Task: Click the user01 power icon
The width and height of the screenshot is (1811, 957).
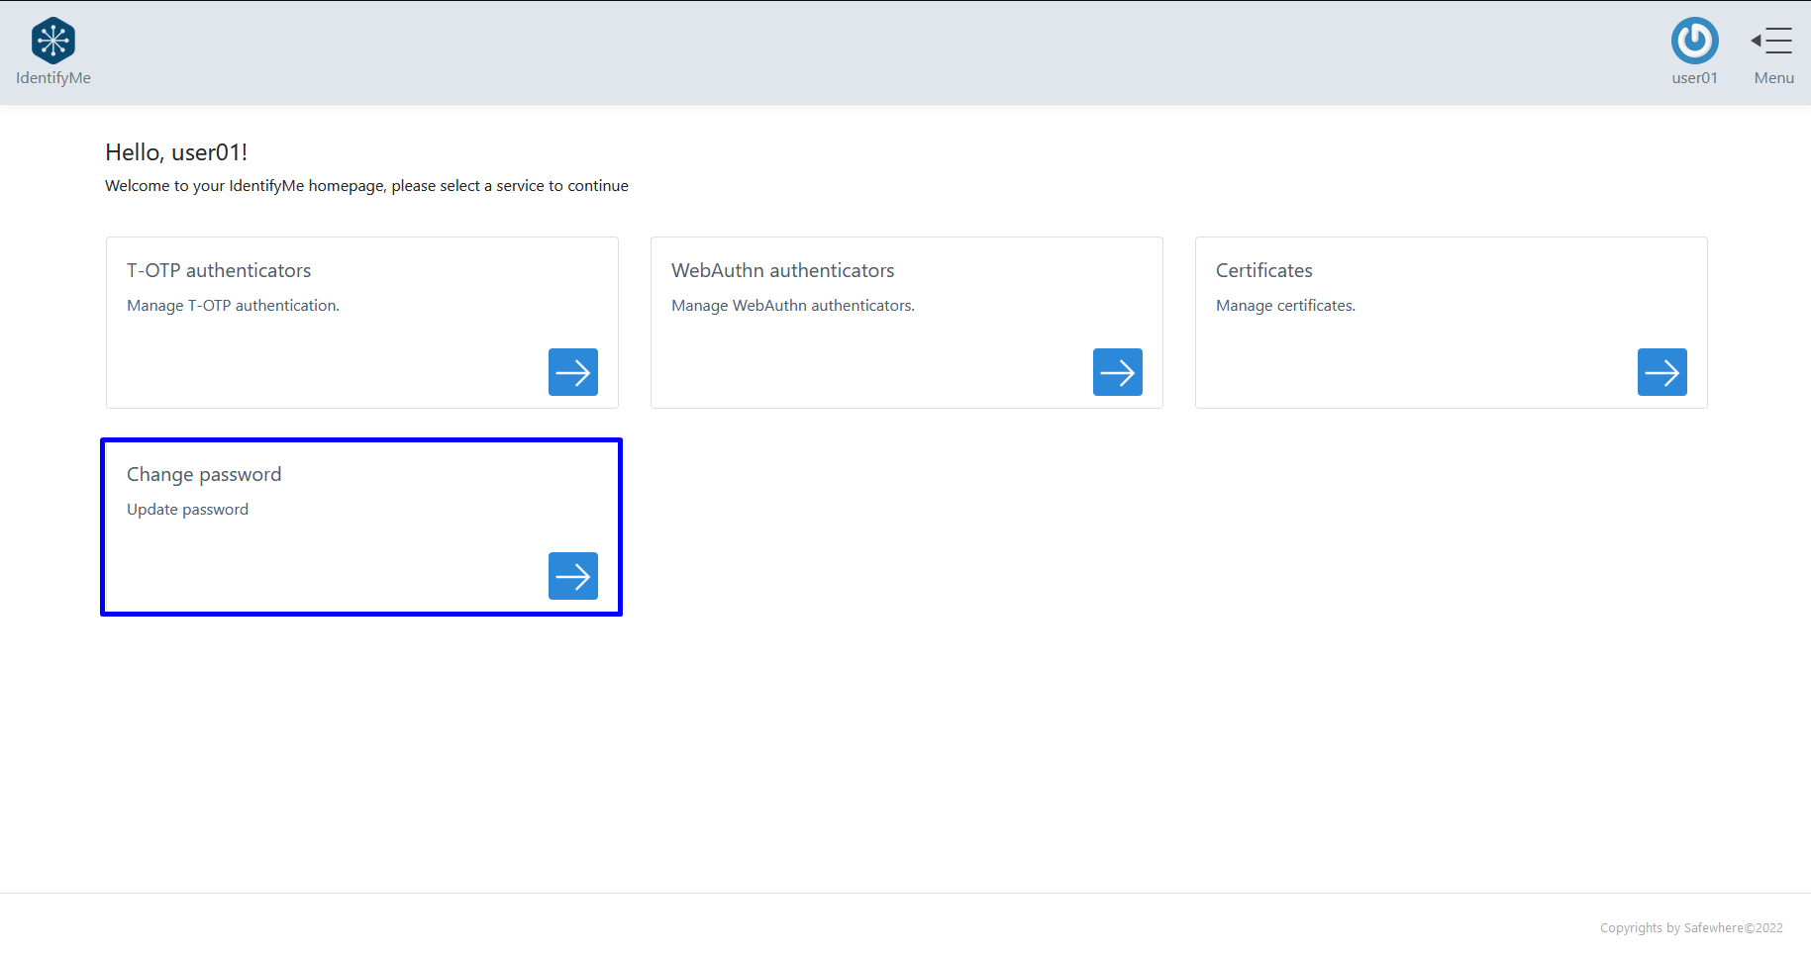Action: pos(1694,41)
